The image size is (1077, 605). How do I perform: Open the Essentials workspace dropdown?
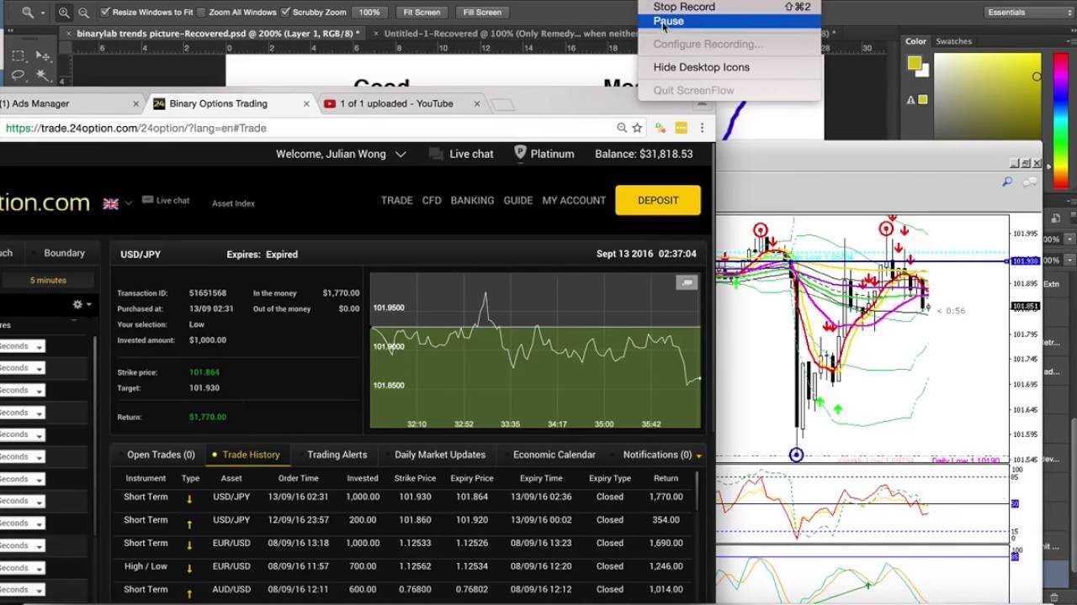tap(1028, 13)
